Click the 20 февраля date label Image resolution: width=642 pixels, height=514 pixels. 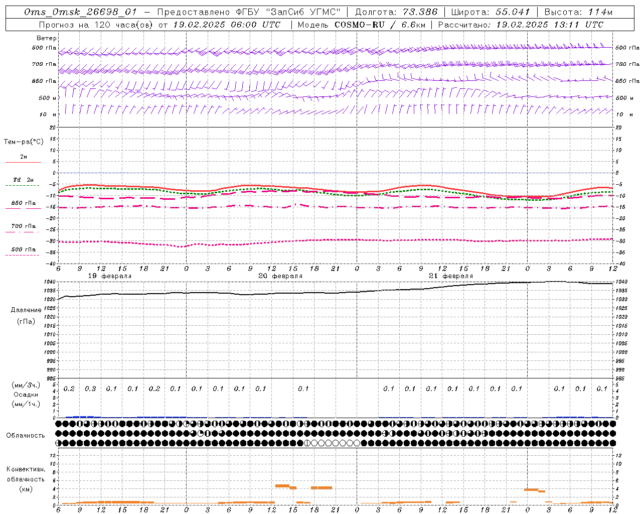point(280,276)
